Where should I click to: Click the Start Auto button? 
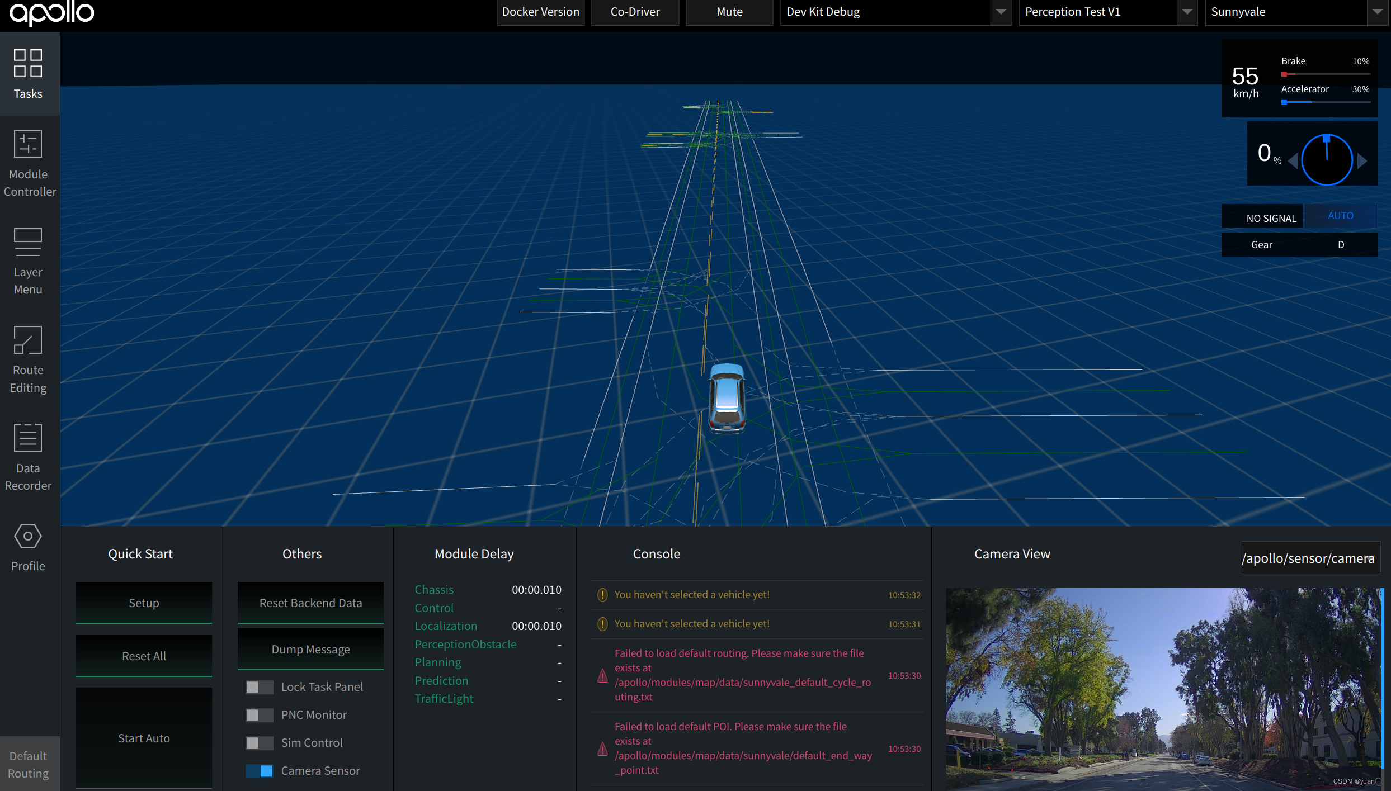point(144,738)
